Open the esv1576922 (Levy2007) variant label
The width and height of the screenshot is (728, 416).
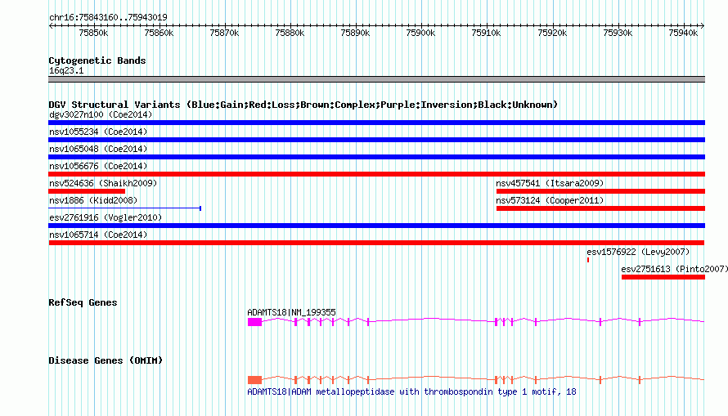click(x=638, y=252)
